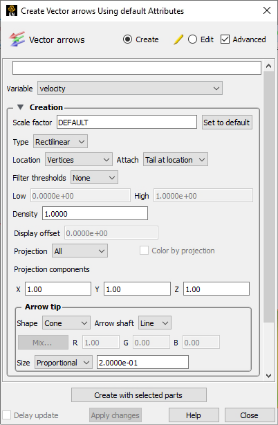Open the Variable velocity dropdown
Viewport: 278px width, 425px height.
(x=130, y=89)
